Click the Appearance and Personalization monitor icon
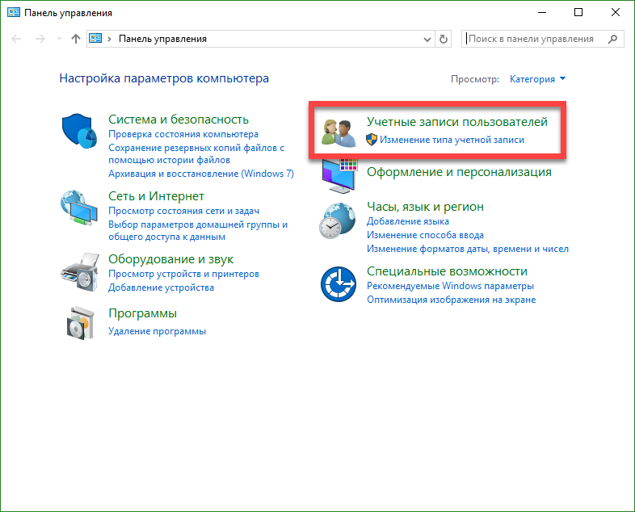Image resolution: width=635 pixels, height=512 pixels. tap(339, 176)
